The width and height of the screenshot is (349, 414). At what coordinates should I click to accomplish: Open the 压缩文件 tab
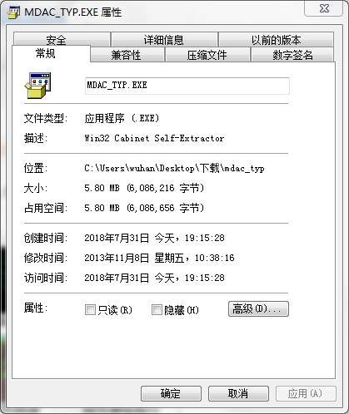pyautogui.click(x=207, y=55)
